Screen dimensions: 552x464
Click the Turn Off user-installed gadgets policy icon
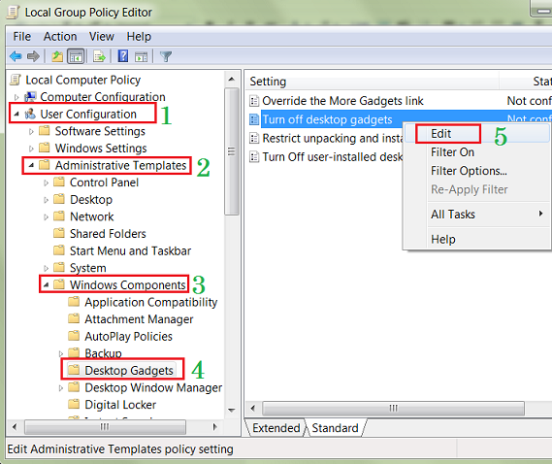254,157
